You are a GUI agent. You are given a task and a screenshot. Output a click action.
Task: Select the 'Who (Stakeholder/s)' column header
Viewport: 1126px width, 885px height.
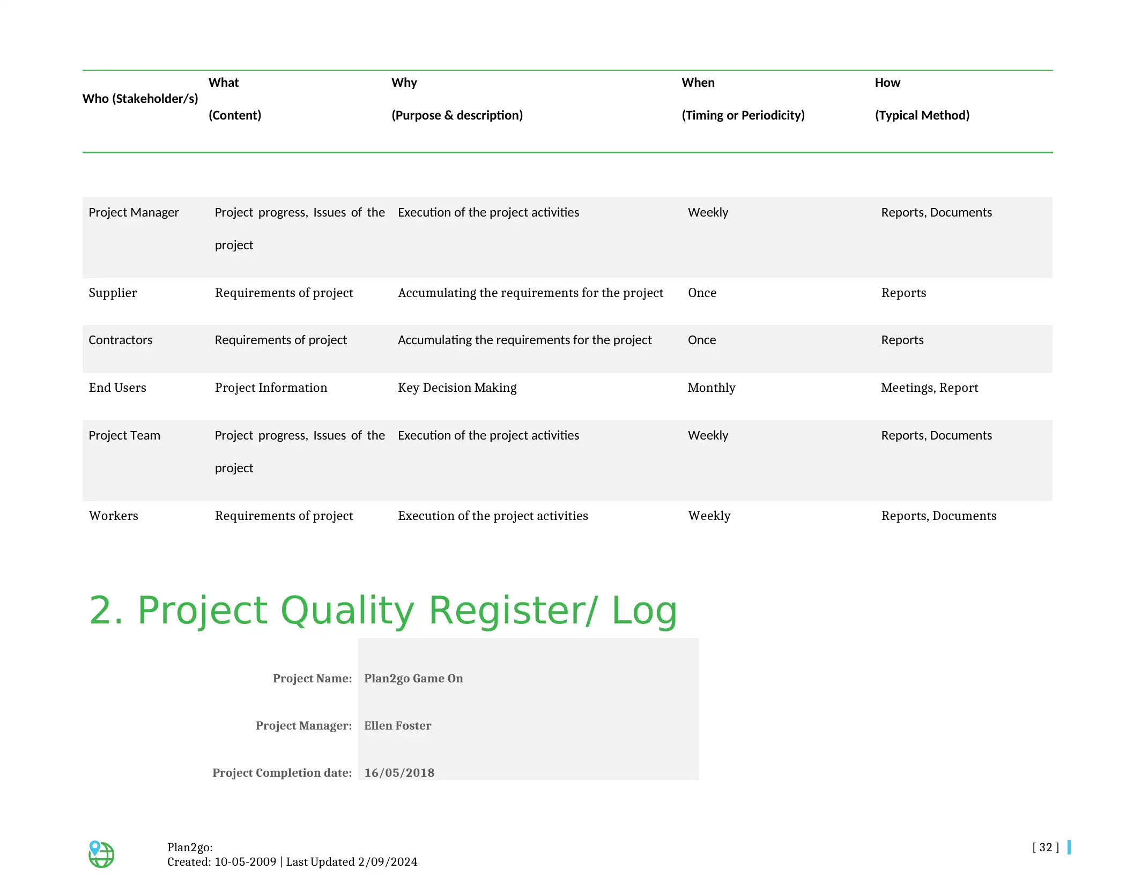140,99
